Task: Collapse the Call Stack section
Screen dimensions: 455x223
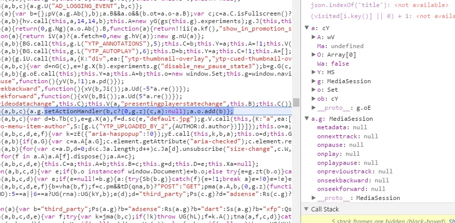Action: pyautogui.click(x=307, y=209)
